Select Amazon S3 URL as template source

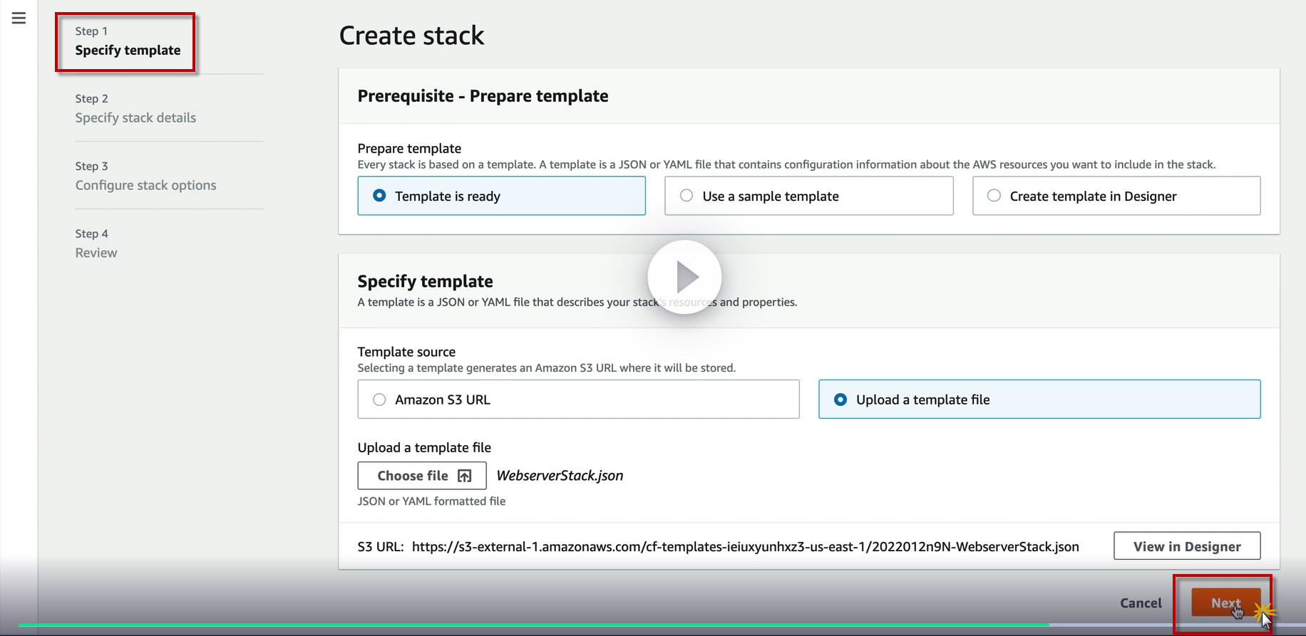380,400
